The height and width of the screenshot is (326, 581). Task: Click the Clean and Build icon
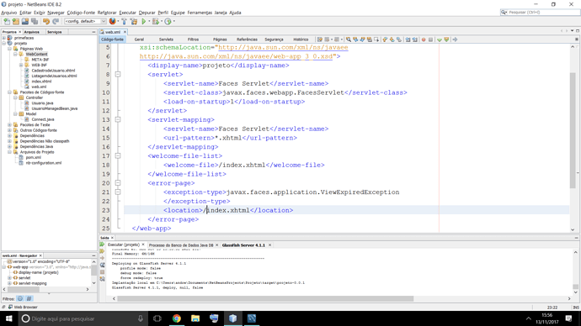pos(134,22)
